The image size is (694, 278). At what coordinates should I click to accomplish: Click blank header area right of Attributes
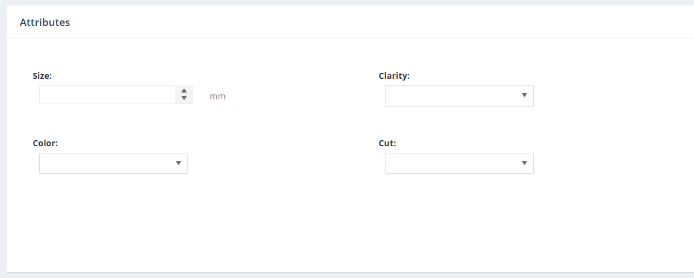click(361, 22)
